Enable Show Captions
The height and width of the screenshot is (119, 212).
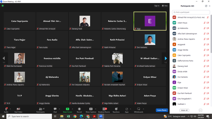[91, 110]
